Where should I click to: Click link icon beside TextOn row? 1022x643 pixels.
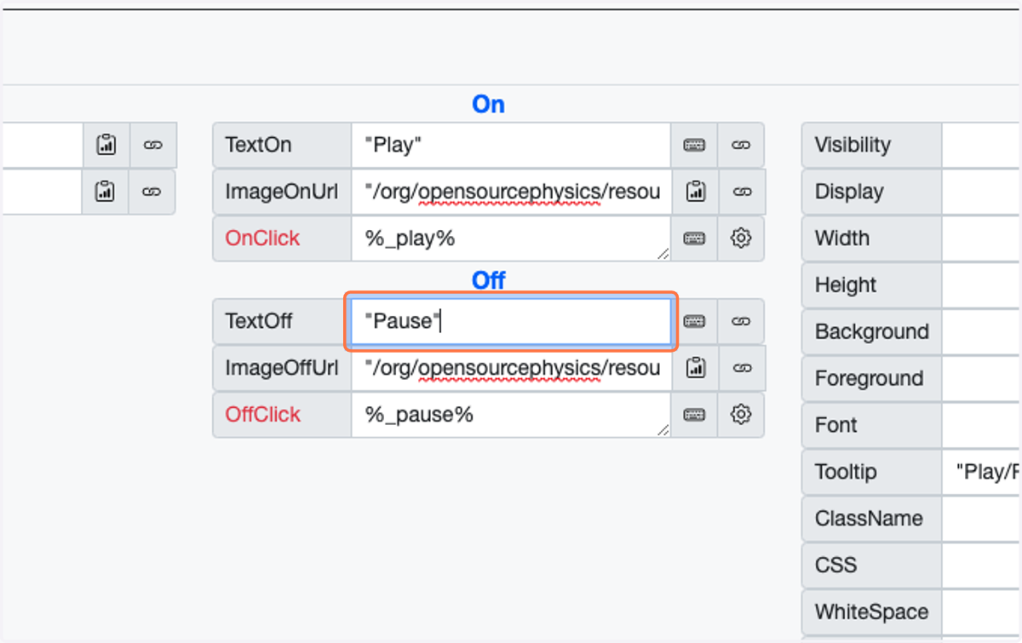[x=741, y=145]
